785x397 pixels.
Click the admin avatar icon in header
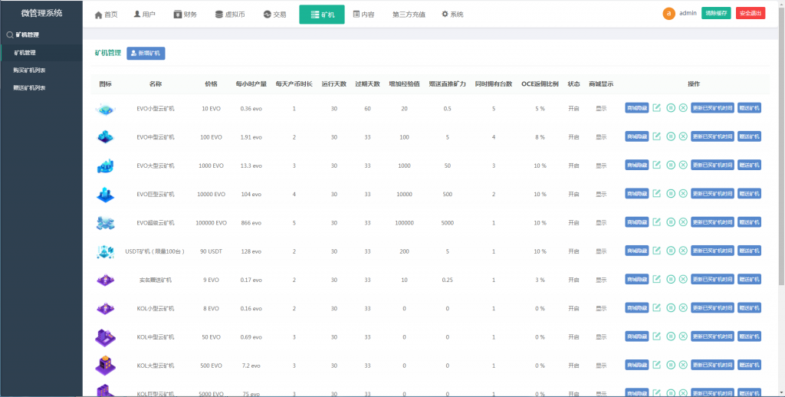(x=668, y=14)
